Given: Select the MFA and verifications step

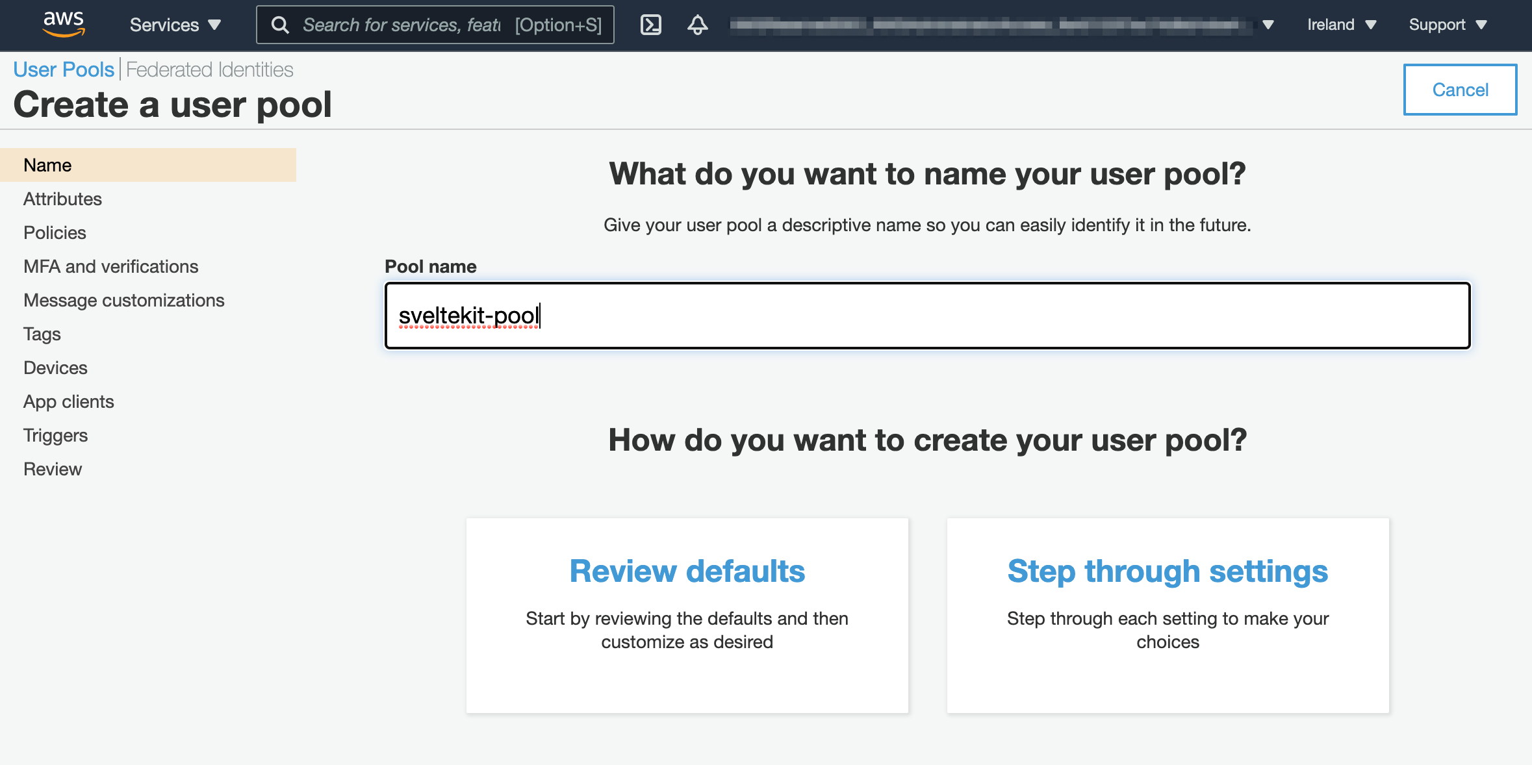Looking at the screenshot, I should pos(110,266).
